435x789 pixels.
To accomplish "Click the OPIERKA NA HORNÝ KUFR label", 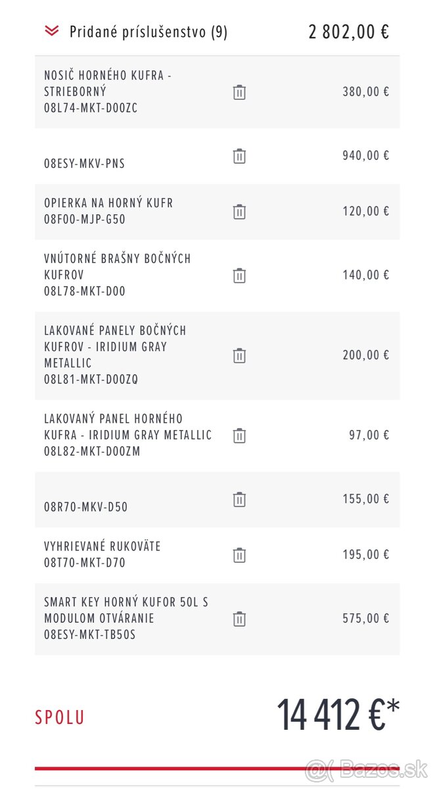I will click(108, 203).
